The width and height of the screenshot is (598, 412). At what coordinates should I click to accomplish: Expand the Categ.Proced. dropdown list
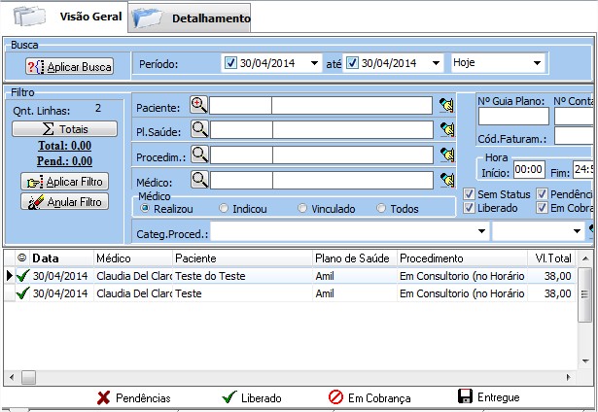tap(480, 232)
